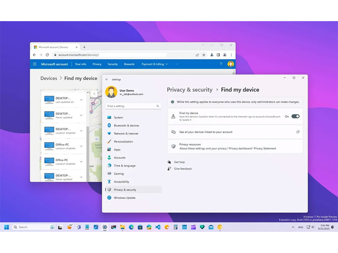Open a new browser tab
The image size is (338, 253).
coord(84,47)
